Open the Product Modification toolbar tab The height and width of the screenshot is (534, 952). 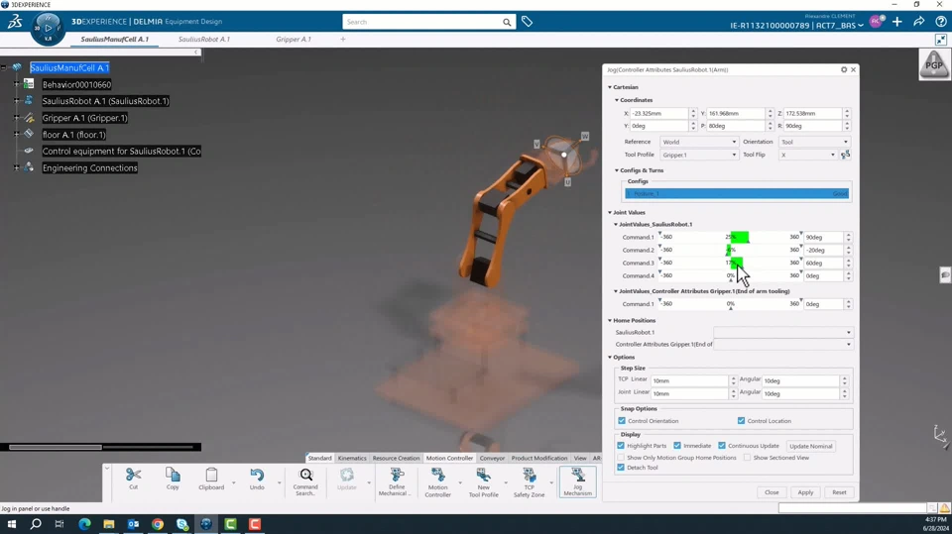pos(539,458)
